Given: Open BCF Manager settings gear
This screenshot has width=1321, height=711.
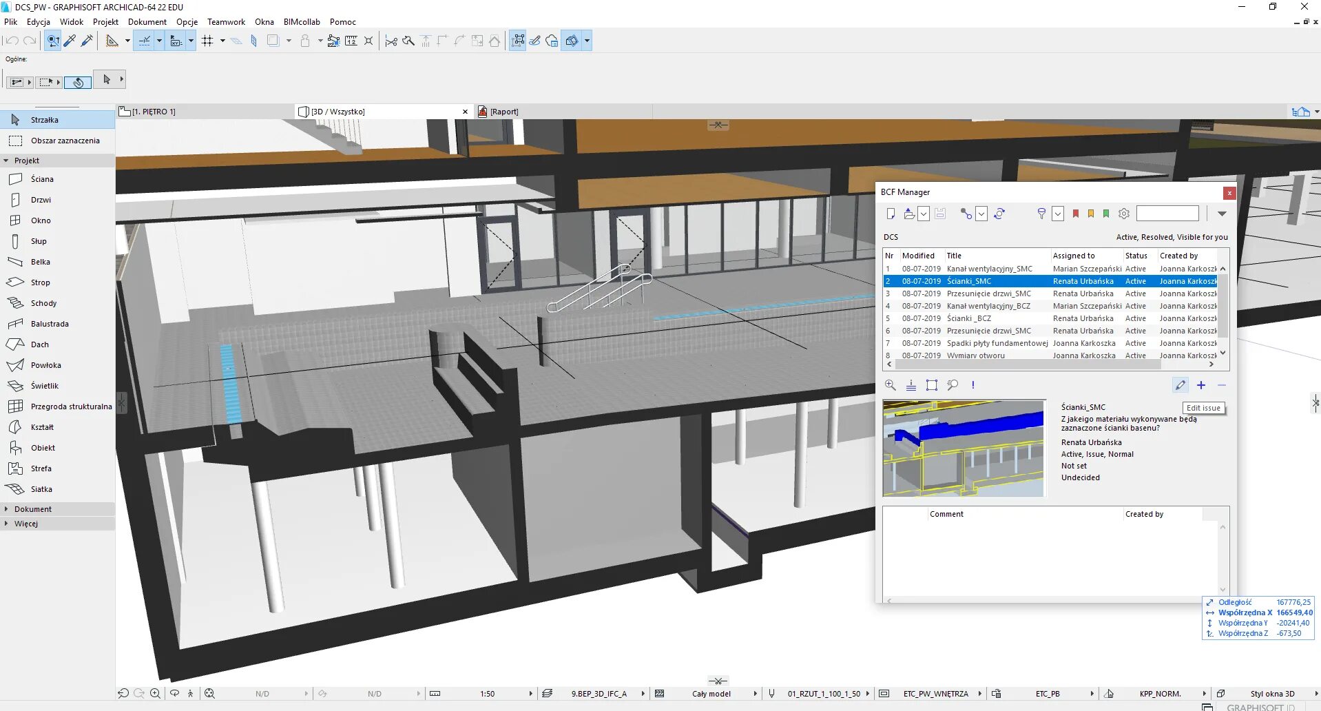Looking at the screenshot, I should click(1124, 214).
